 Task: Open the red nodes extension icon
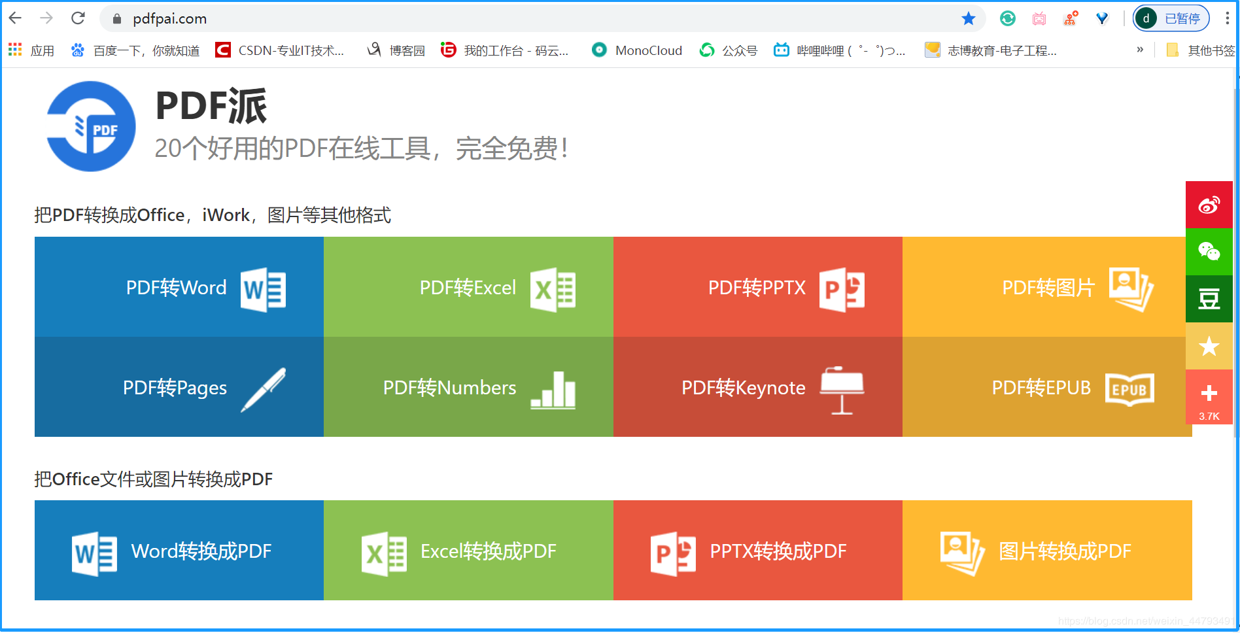(x=1071, y=18)
